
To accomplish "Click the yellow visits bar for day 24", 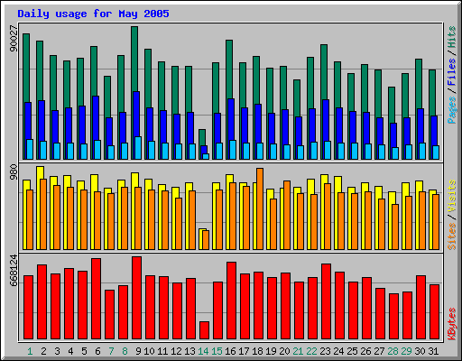I will pos(338,184).
